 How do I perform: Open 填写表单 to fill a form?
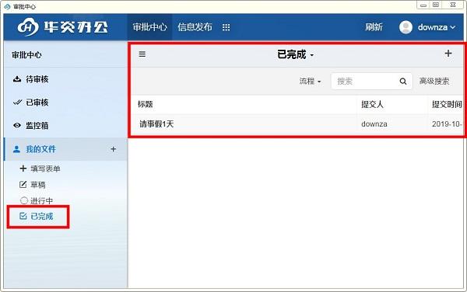point(45,169)
